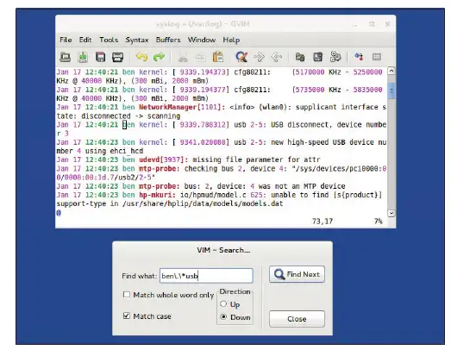Screen dimensions: 451x350
Task: Click the Find Next button
Action: (x=297, y=274)
